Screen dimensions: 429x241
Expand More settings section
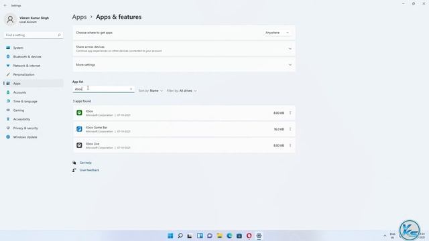click(184, 65)
